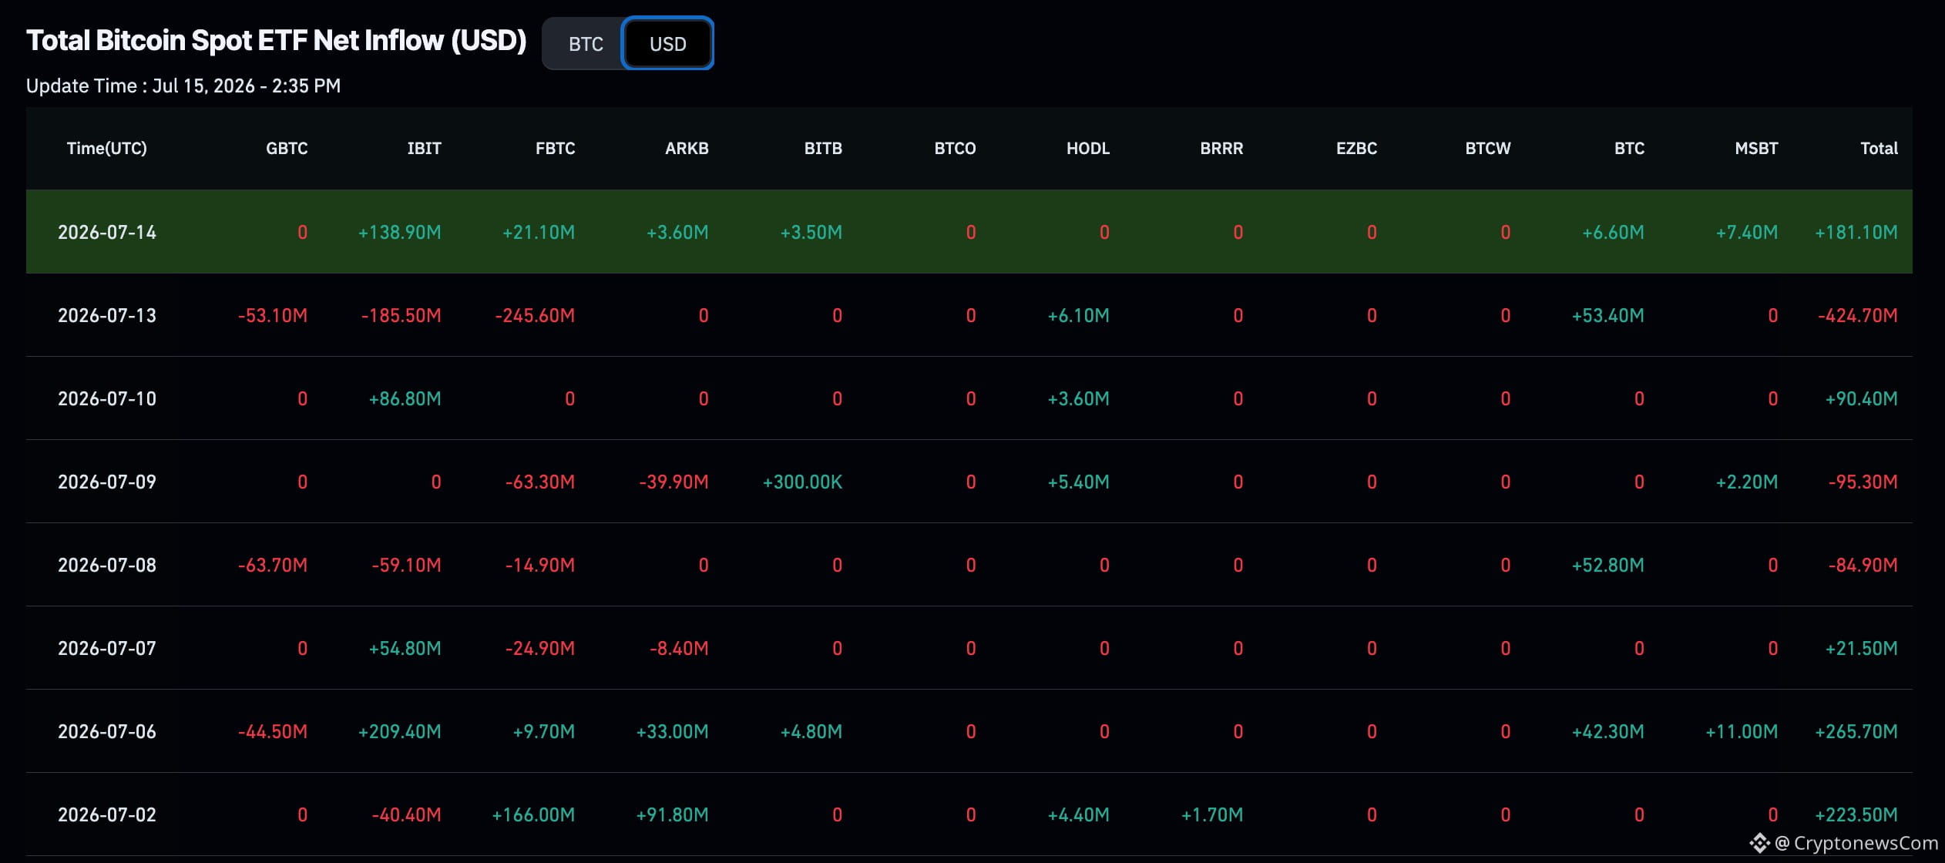Click the ARKB column header
The width and height of the screenshot is (1945, 863).
687,148
